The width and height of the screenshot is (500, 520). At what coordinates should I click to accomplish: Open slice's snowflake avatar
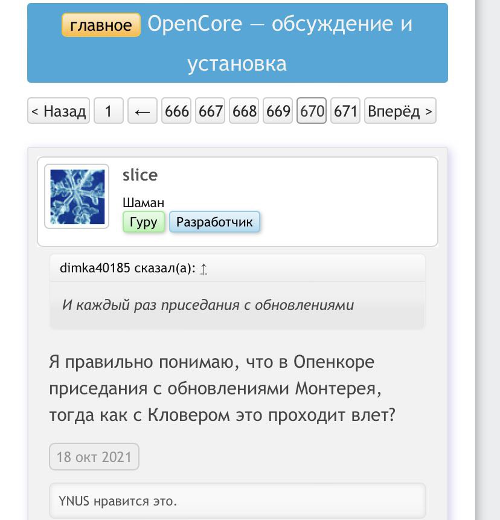[77, 196]
